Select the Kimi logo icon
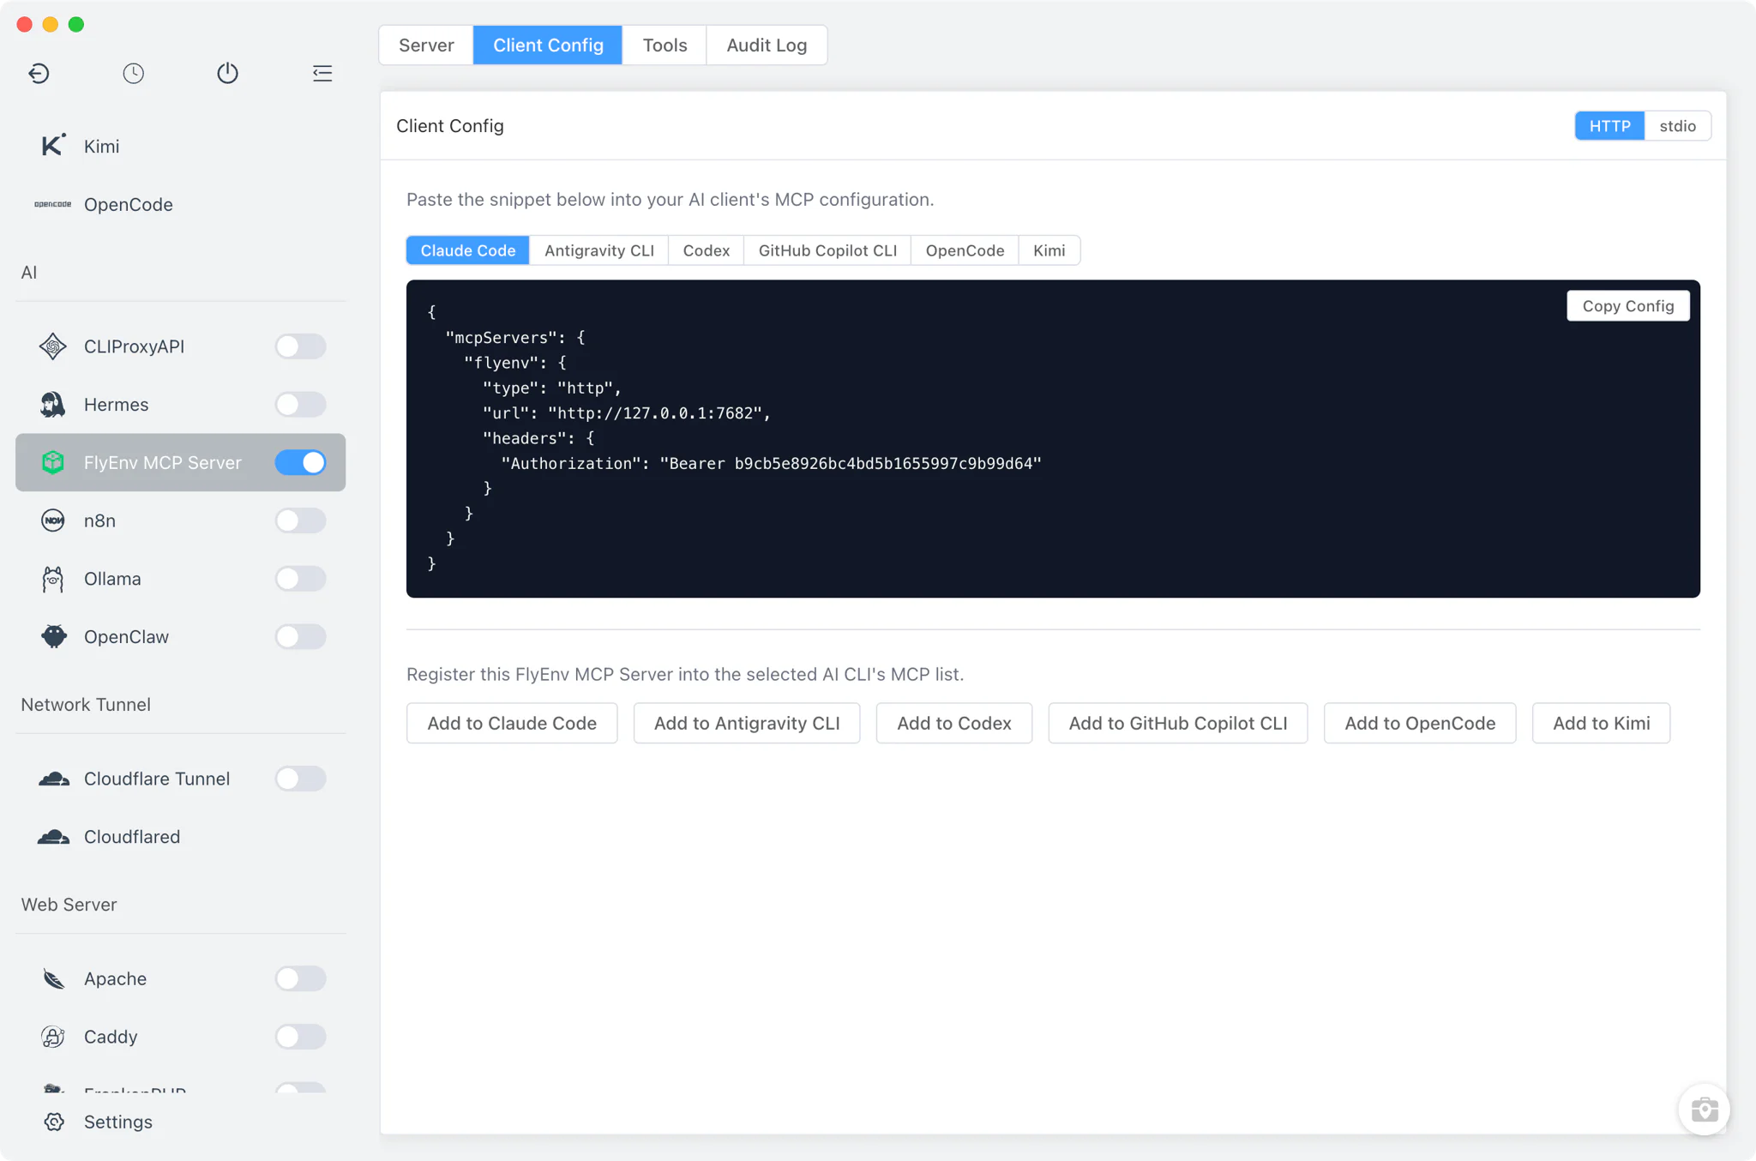Image resolution: width=1756 pixels, height=1161 pixels. coord(53,146)
